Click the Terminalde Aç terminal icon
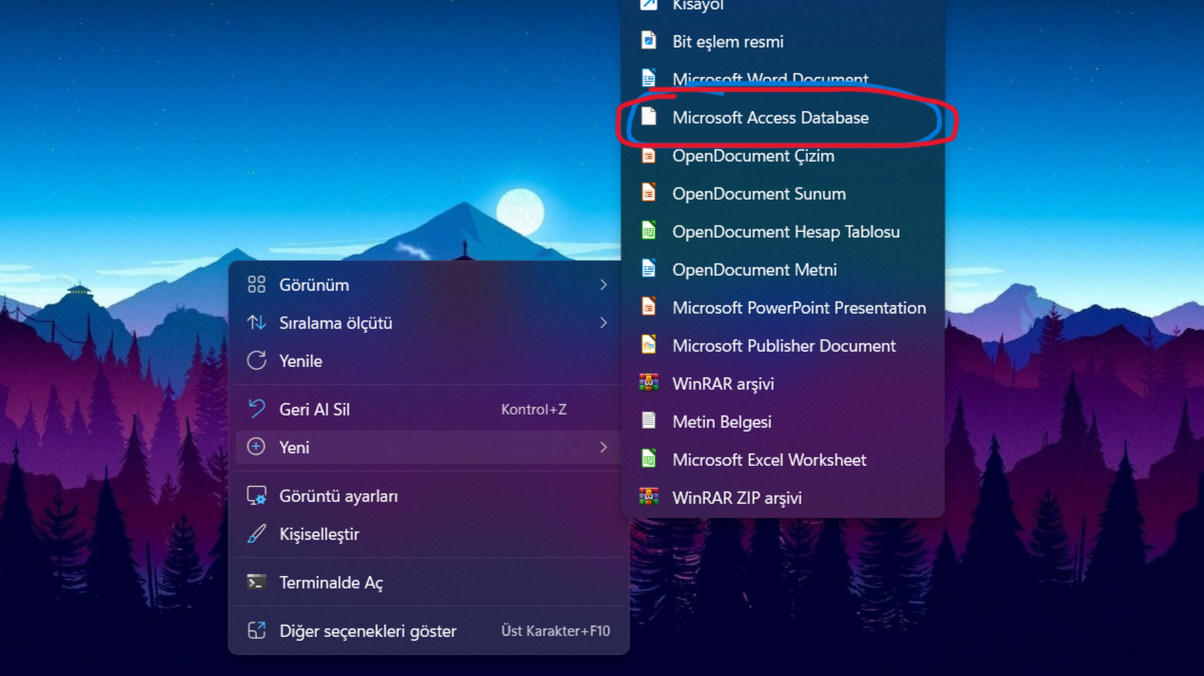The image size is (1204, 676). (256, 583)
